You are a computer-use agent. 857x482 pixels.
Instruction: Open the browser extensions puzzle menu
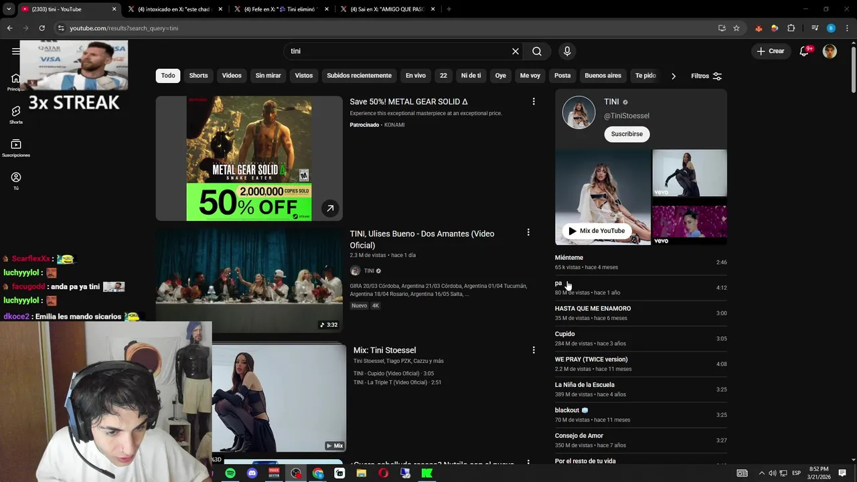point(791,28)
